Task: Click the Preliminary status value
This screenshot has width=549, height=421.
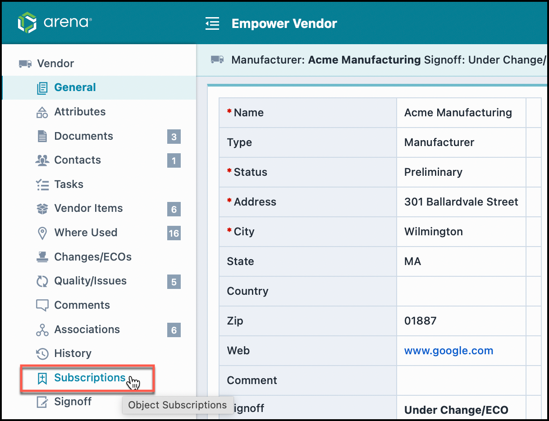Action: click(x=433, y=172)
